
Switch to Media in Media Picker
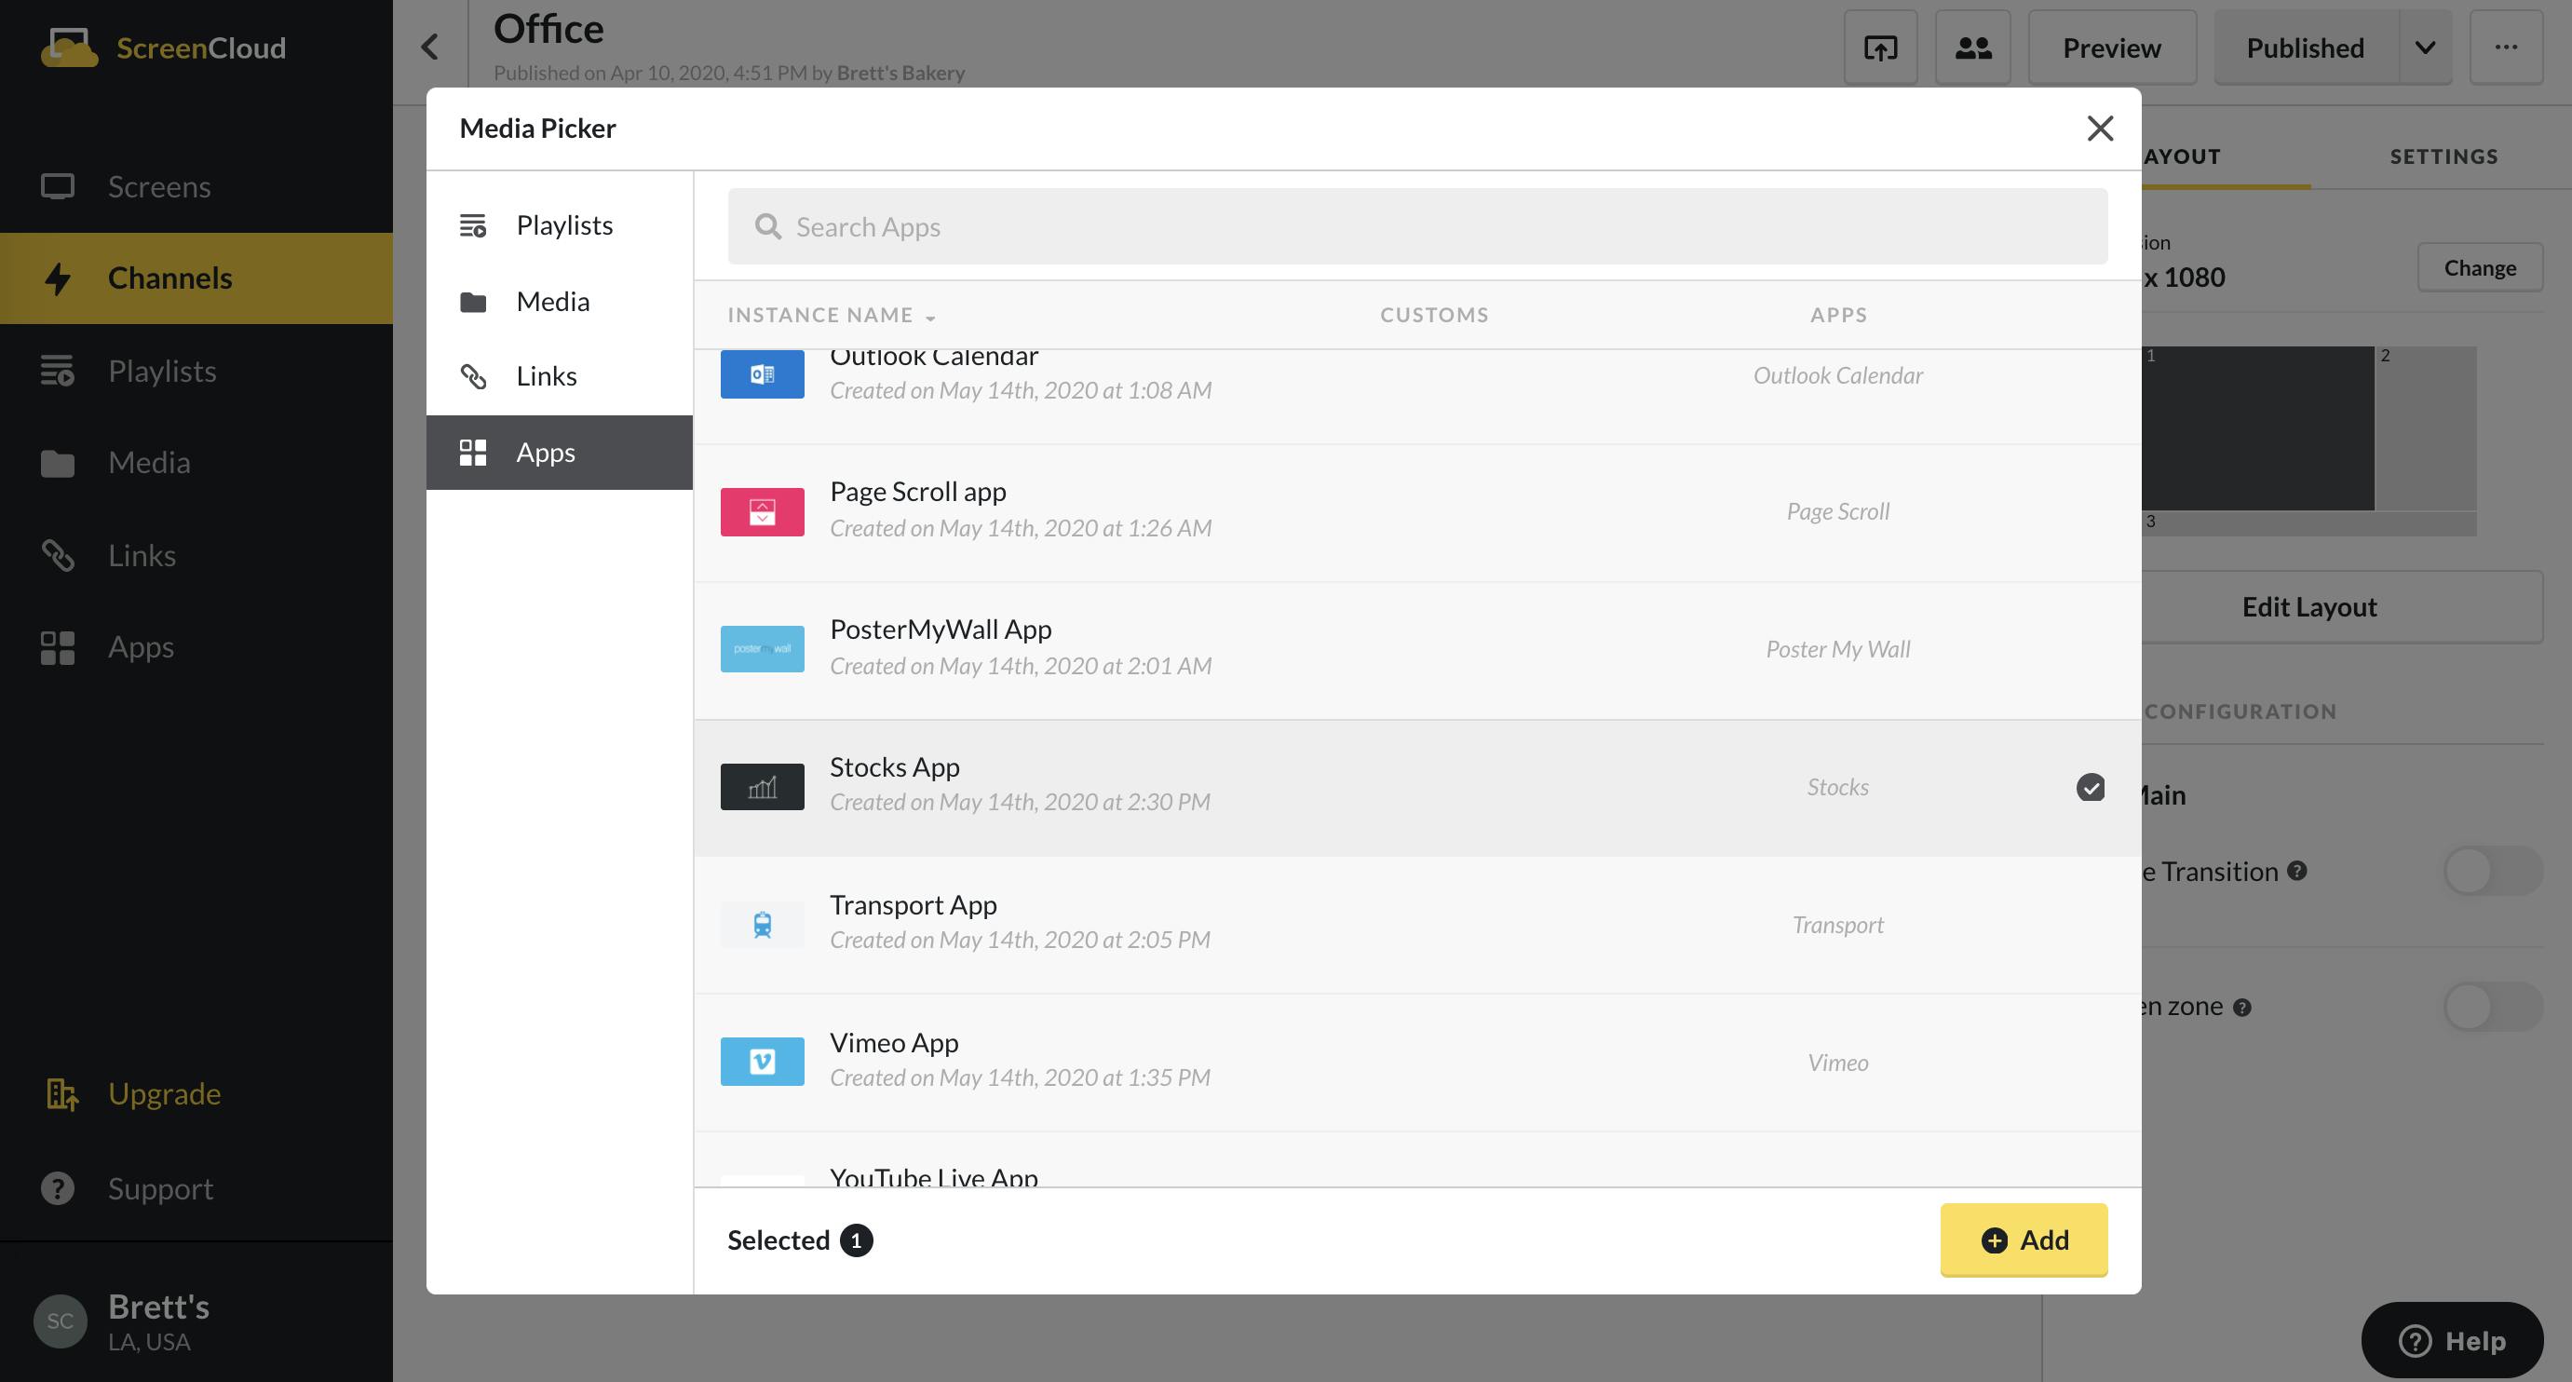pyautogui.click(x=559, y=302)
